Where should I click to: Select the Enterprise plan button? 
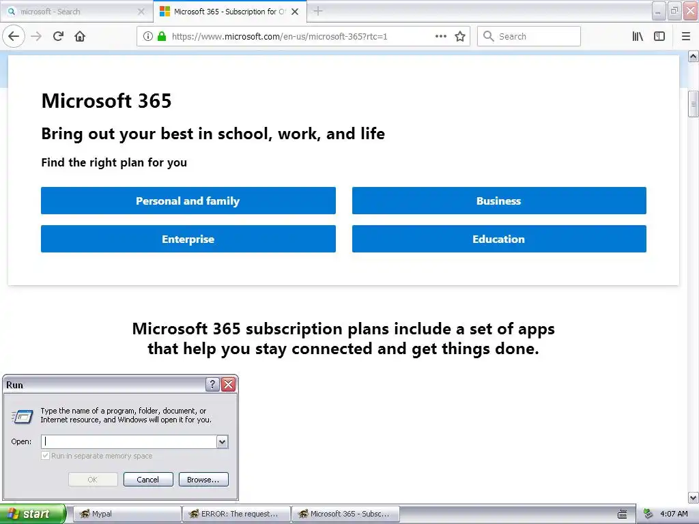(x=188, y=239)
